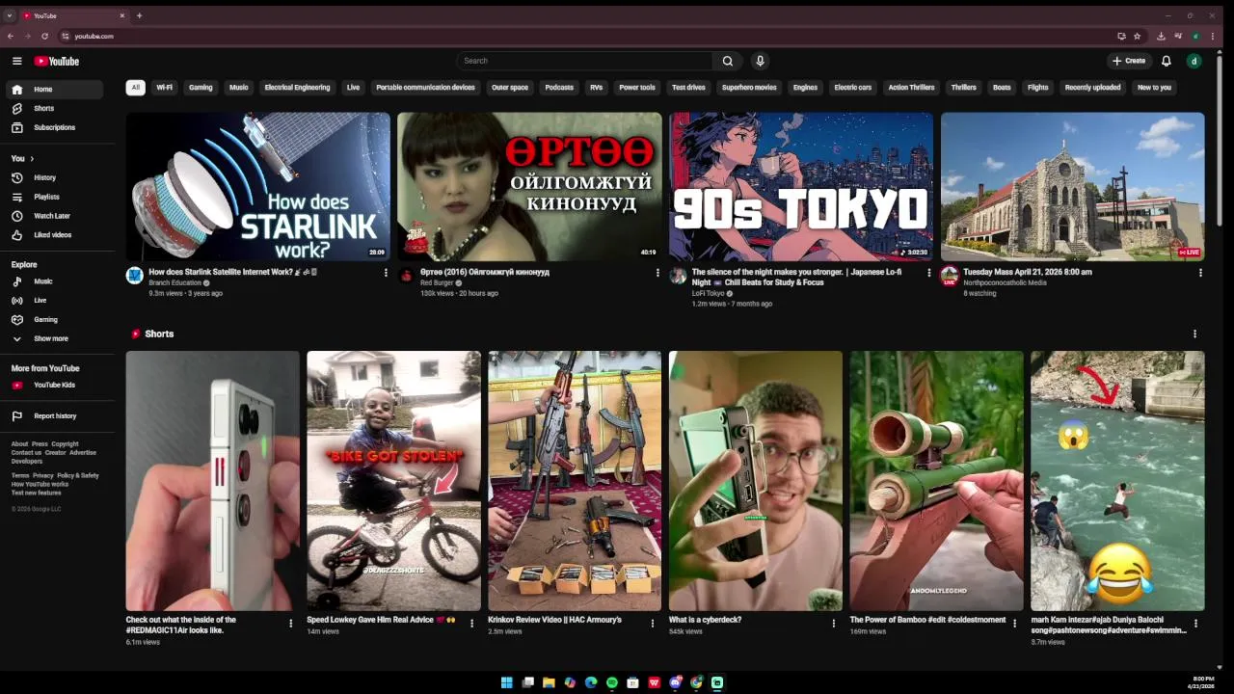Start voice search with microphone icon
Viewport: 1234px width, 694px height.
point(760,61)
